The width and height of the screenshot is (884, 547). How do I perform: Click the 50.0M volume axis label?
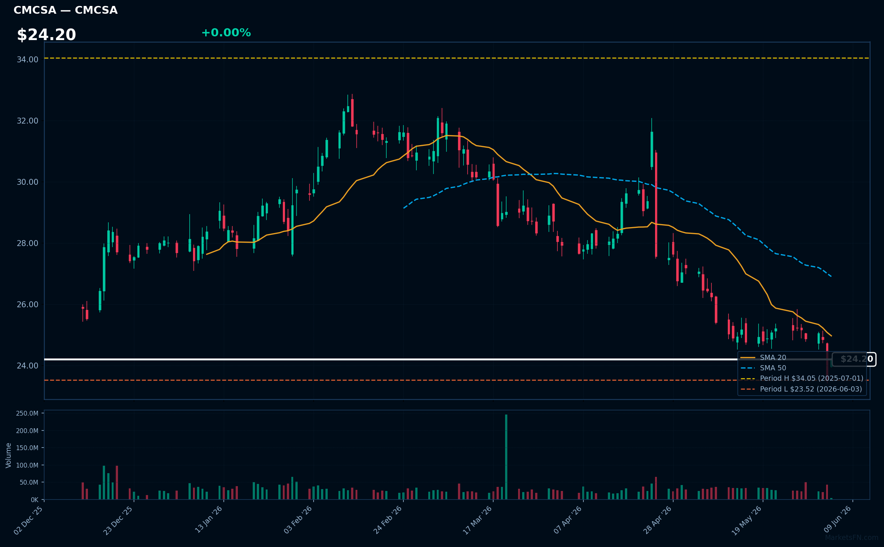pos(29,482)
